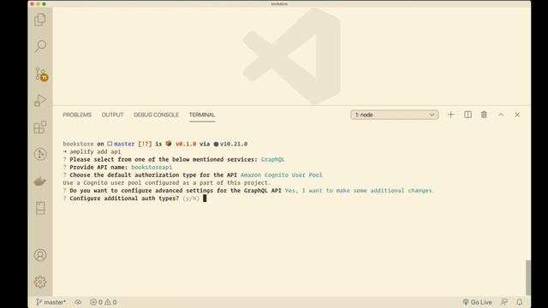This screenshot has height=308, width=548.
Task: Click master branch in status bar
Action: pos(51,302)
